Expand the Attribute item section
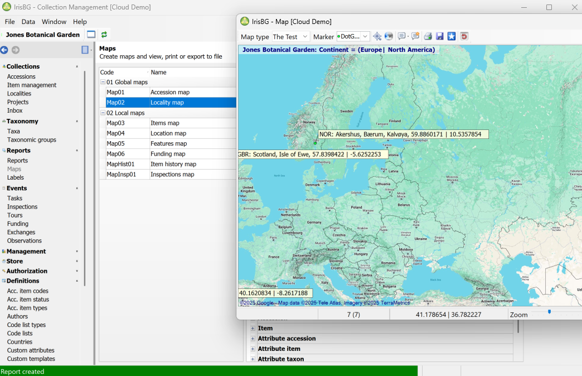 253,349
